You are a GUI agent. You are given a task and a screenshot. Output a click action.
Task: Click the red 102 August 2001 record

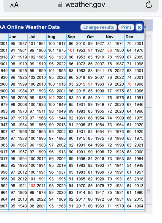51,98
